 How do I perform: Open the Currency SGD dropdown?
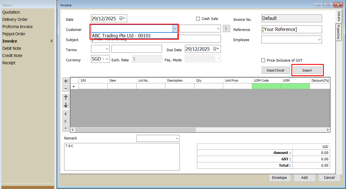(x=107, y=59)
